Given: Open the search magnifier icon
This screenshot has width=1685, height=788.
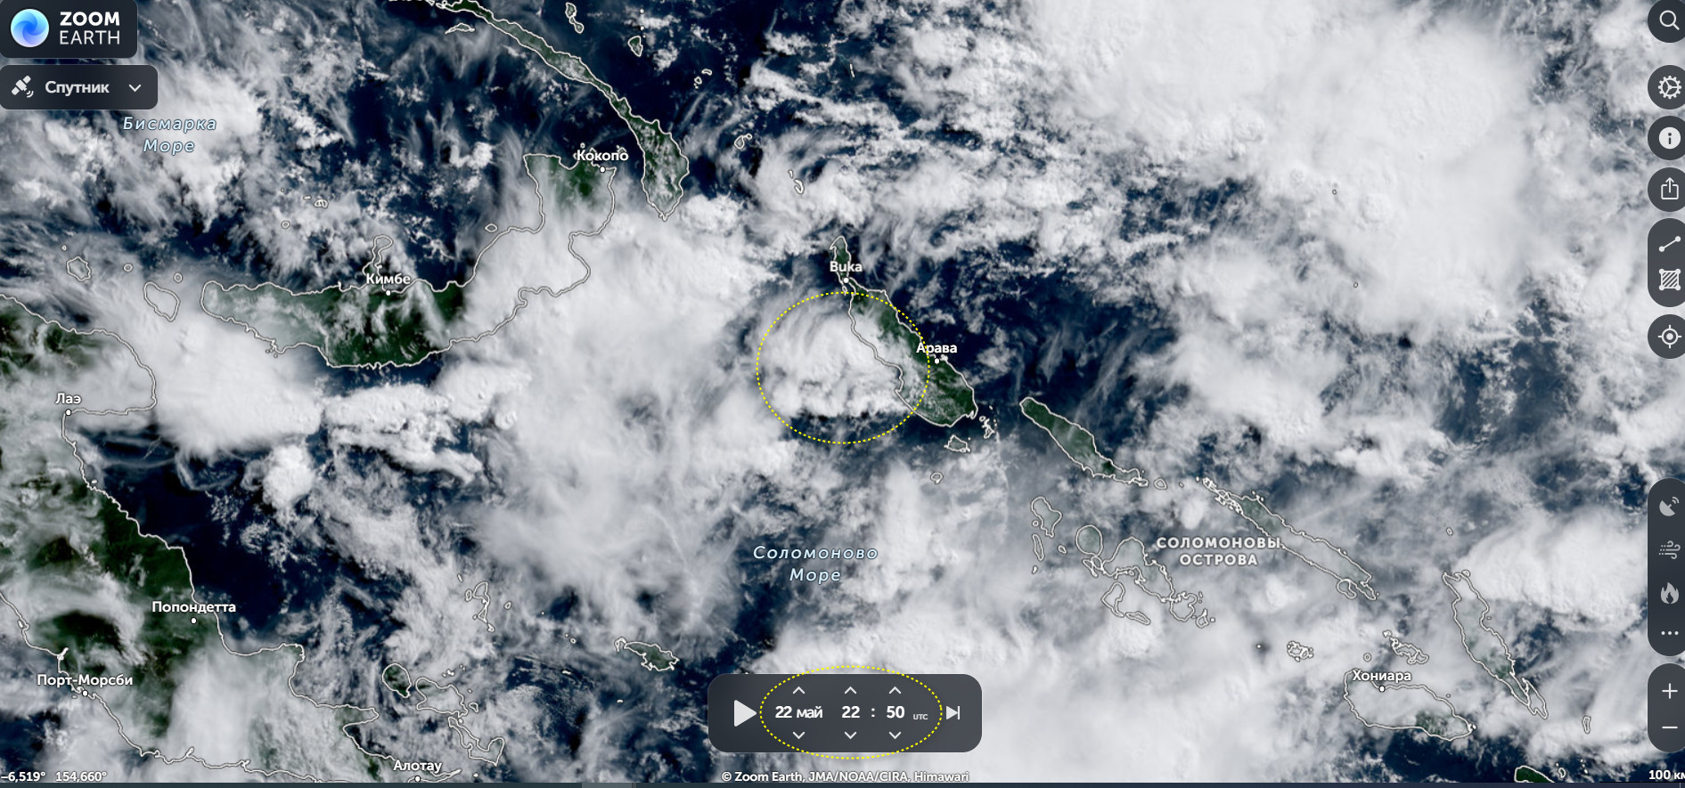Looking at the screenshot, I should [x=1667, y=20].
